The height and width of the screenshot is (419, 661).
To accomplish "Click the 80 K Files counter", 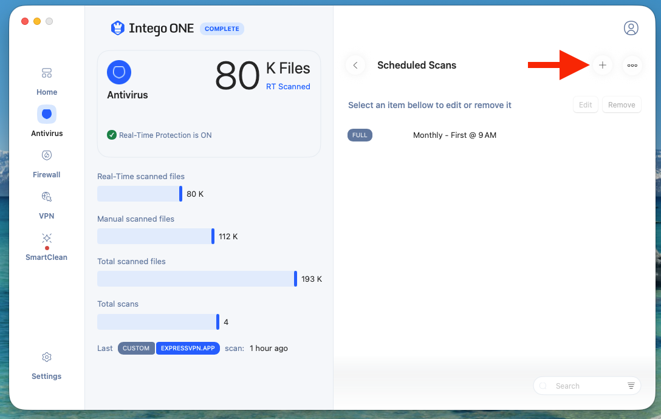I will (x=262, y=75).
